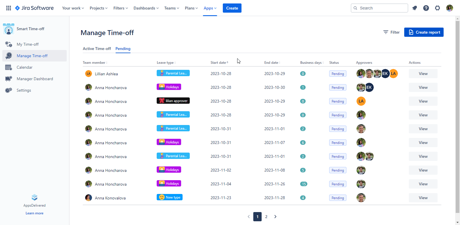460x225 pixels.
Task: Click the Create report button
Action: click(424, 32)
